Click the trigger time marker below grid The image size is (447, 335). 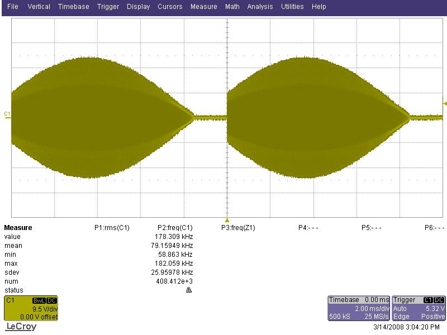[x=227, y=220]
